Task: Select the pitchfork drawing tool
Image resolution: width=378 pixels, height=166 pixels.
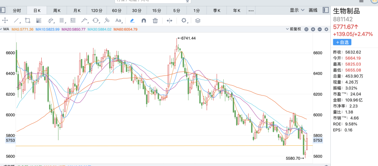Action: pyautogui.click(x=107, y=21)
